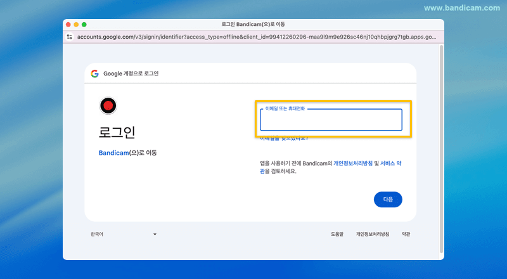This screenshot has width=507, height=279.
Task: Click the Google G logo
Action: pyautogui.click(x=94, y=74)
